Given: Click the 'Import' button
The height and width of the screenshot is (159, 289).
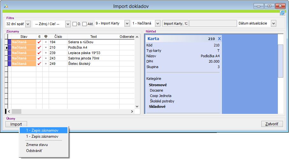Looking at the screenshot, I should pos(16,124).
